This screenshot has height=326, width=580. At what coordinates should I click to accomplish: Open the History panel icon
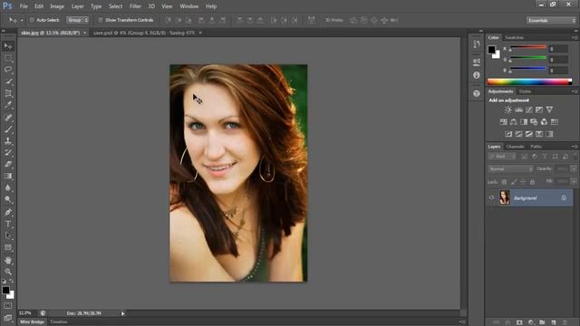pyautogui.click(x=477, y=44)
